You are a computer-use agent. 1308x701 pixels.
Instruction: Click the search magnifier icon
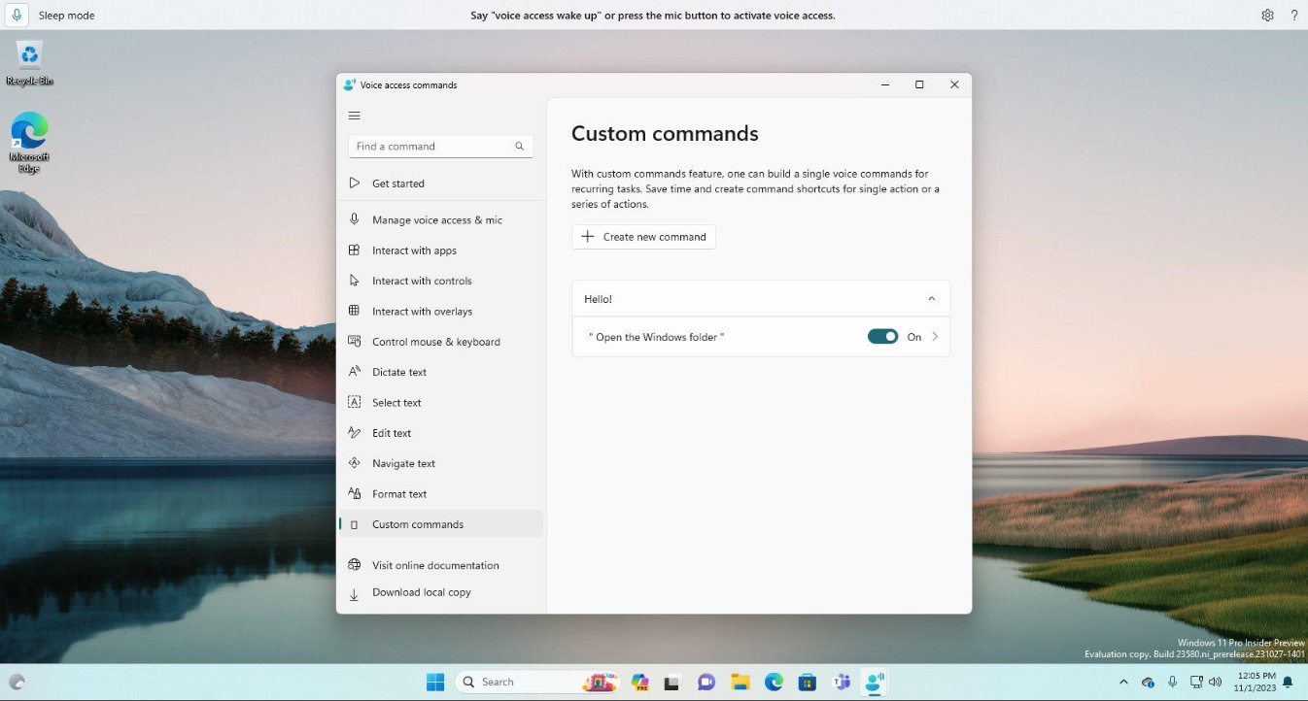point(520,147)
